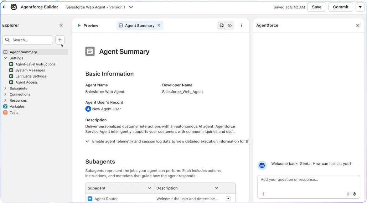Expand the Resources tree node
Screen dimensions: 367x203
pyautogui.click(x=5, y=100)
